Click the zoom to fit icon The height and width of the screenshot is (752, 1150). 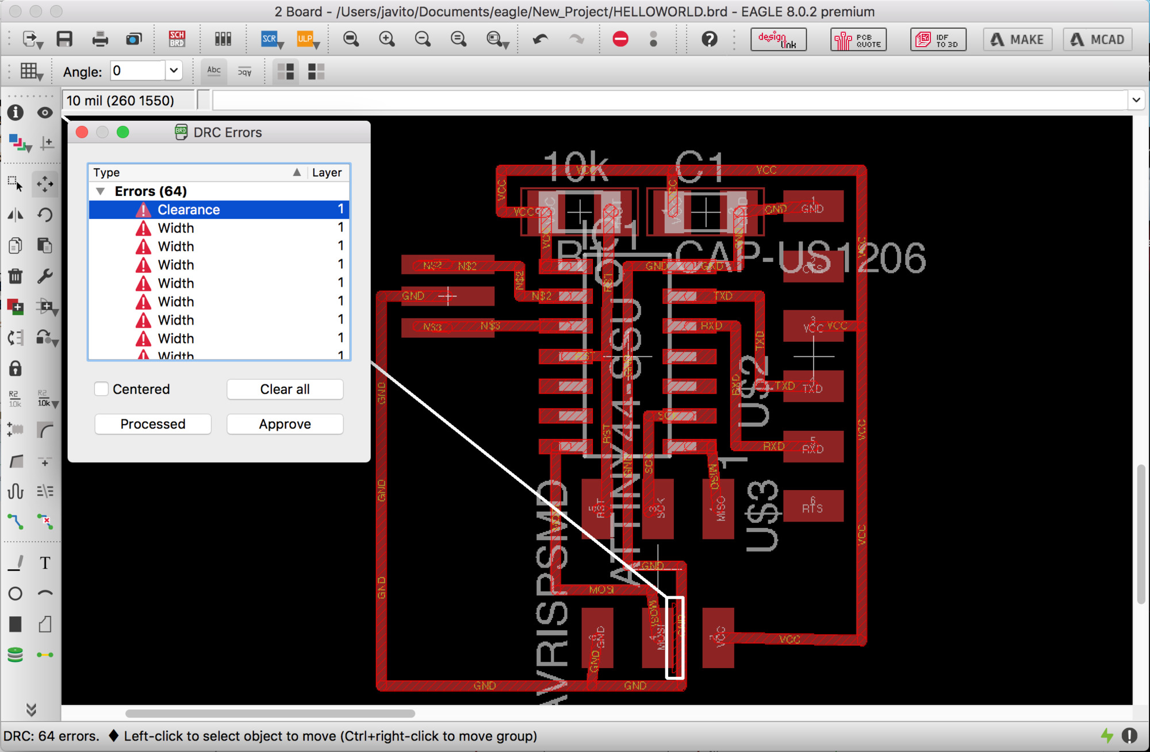tap(351, 39)
